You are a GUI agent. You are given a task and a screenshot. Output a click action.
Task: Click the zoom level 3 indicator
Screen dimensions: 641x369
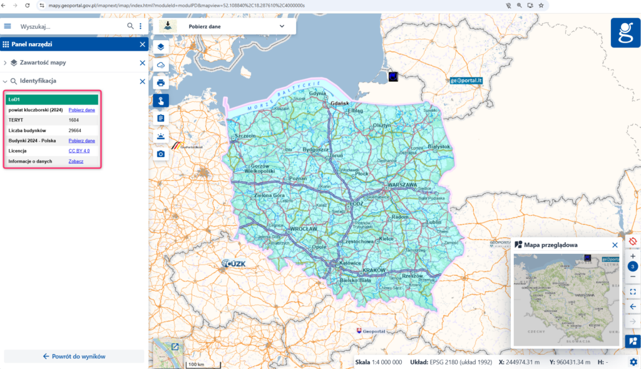[633, 266]
